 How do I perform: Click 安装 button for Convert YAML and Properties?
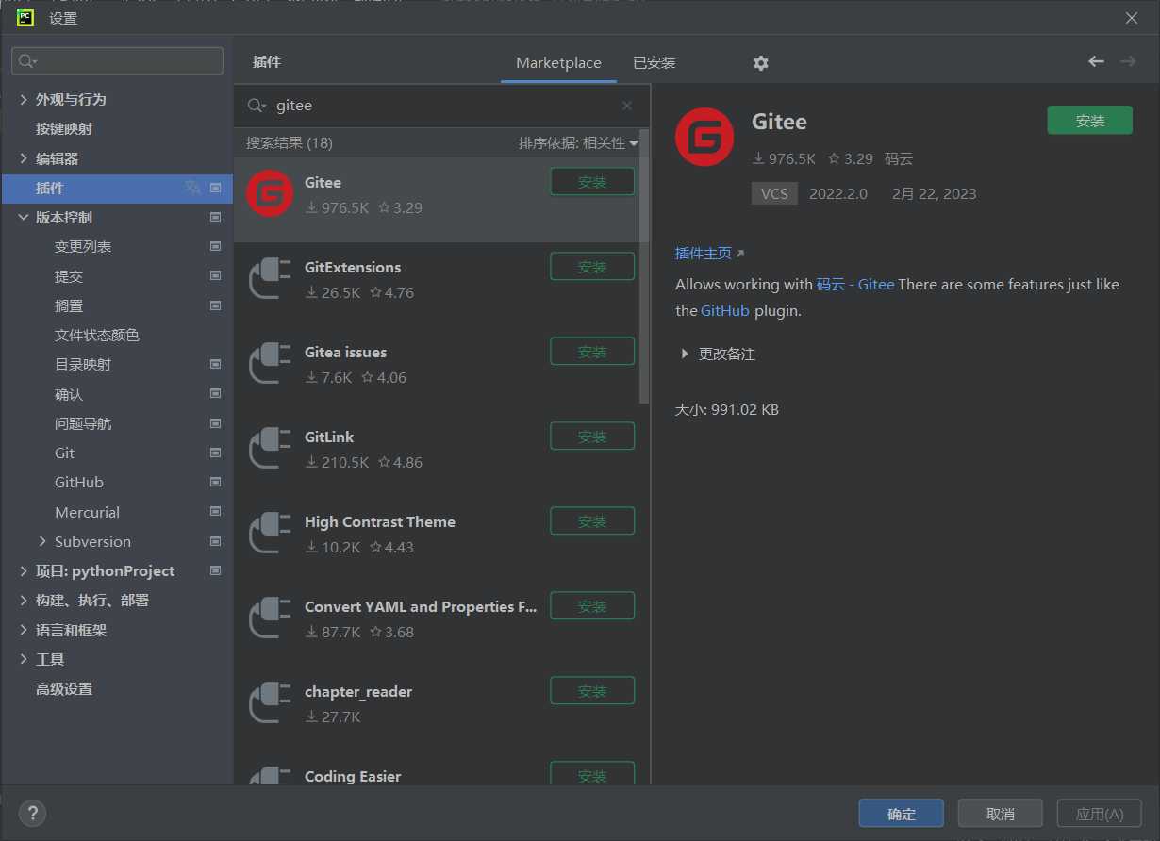[x=592, y=606]
